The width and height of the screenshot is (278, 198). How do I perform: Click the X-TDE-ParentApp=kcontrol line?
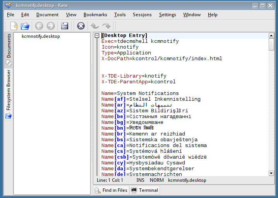pos(139,82)
